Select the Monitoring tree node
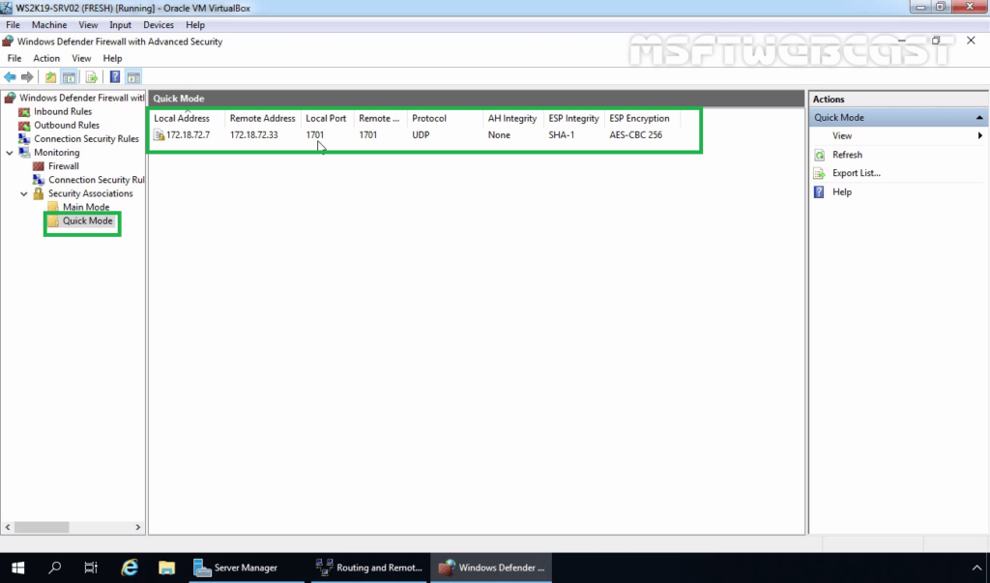Screen dimensions: 990x583 click(57, 153)
